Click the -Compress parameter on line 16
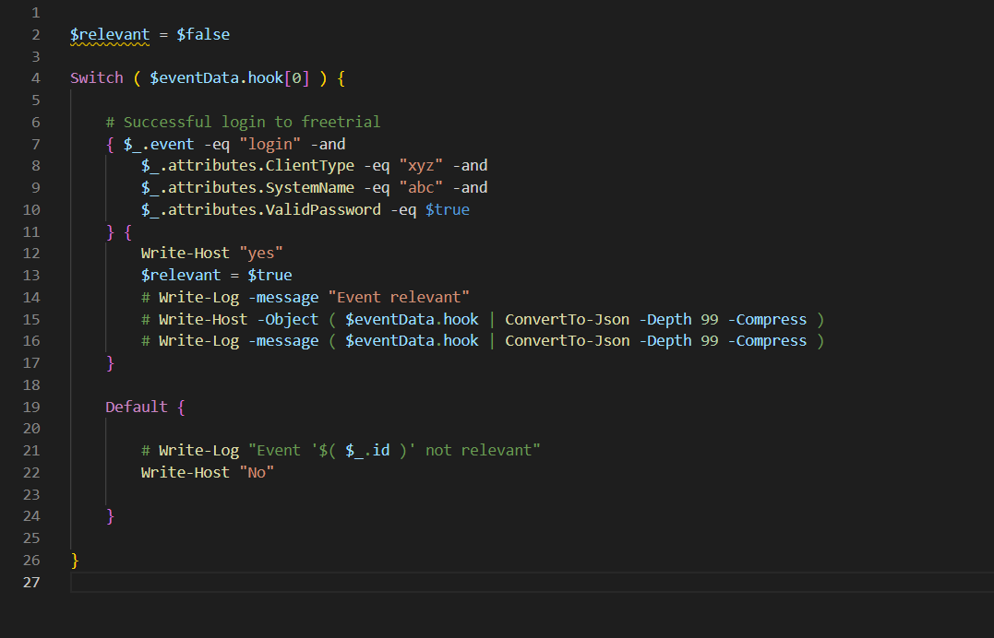The height and width of the screenshot is (638, 994). click(x=767, y=340)
